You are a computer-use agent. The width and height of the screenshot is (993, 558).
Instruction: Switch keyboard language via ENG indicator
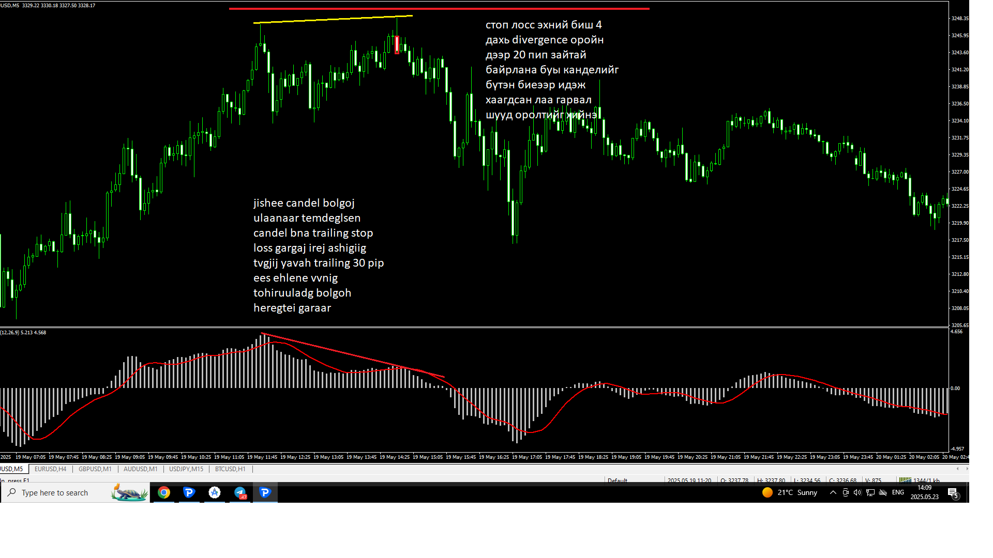click(898, 492)
